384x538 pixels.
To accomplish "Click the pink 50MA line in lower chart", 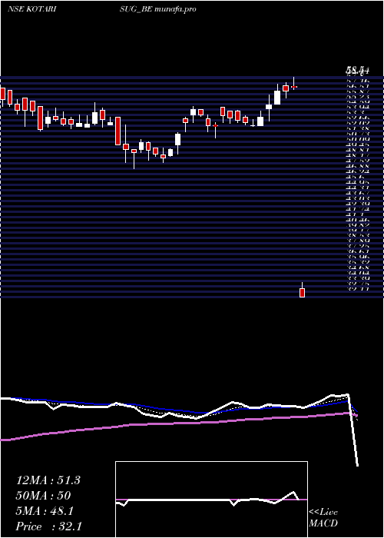I will pyautogui.click(x=178, y=423).
